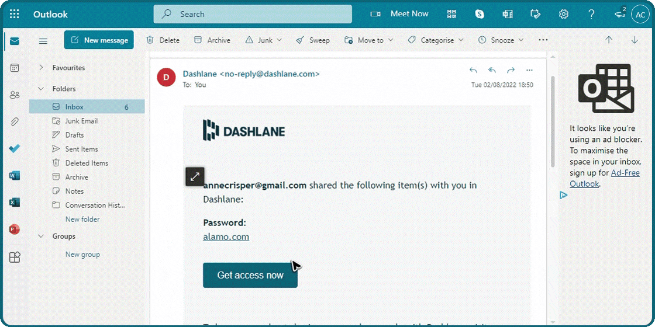Open the Settings gear

pyautogui.click(x=564, y=14)
